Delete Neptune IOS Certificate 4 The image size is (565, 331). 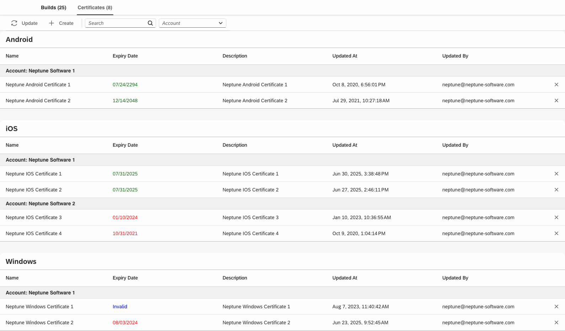click(x=556, y=233)
